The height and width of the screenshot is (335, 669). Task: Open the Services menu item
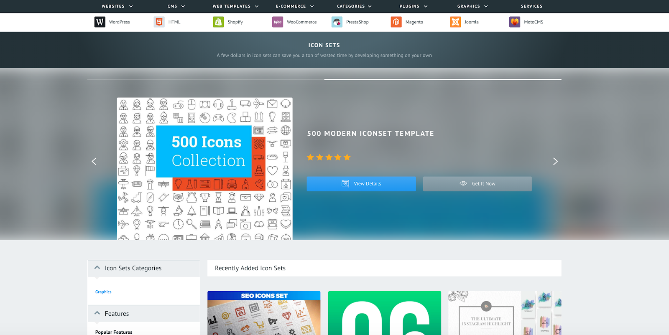(x=531, y=6)
